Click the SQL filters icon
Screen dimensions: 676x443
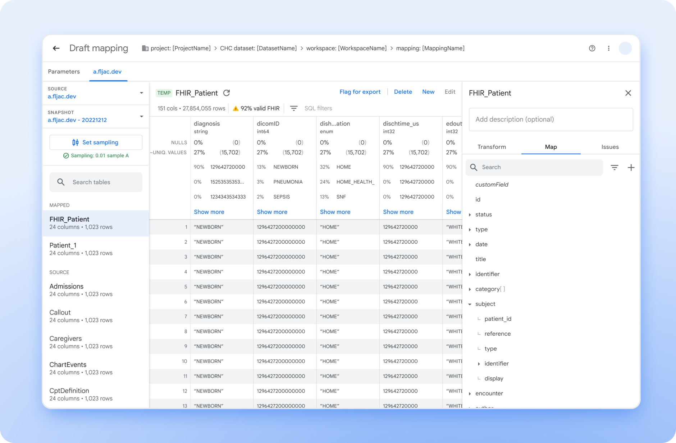(293, 108)
